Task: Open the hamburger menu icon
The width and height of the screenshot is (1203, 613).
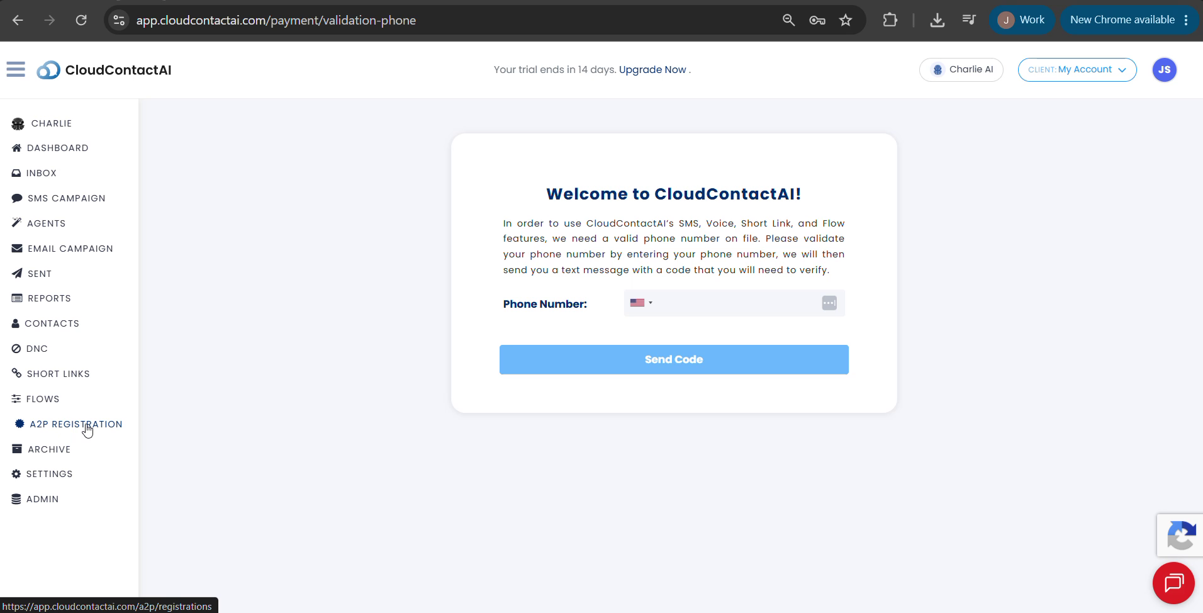Action: click(16, 69)
